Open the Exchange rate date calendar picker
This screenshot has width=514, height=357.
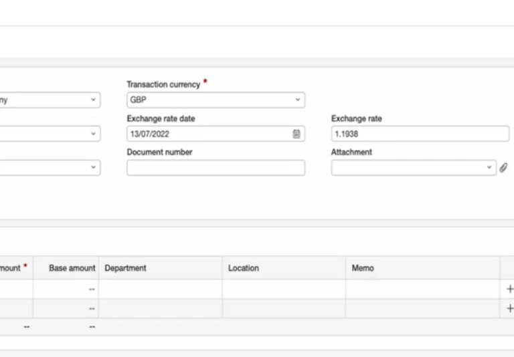[x=296, y=134]
